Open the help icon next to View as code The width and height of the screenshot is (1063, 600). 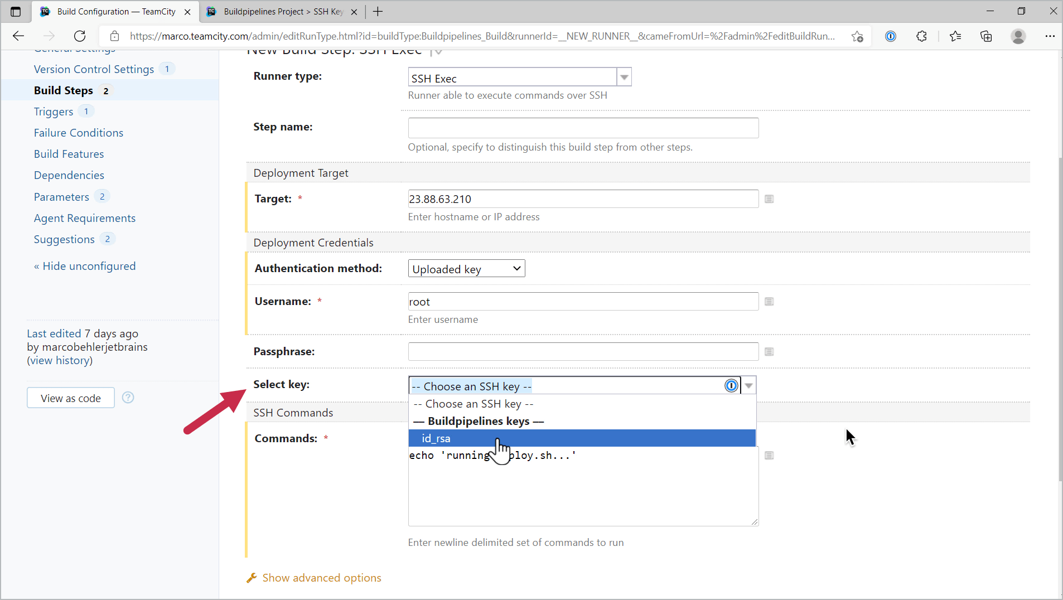click(x=128, y=398)
